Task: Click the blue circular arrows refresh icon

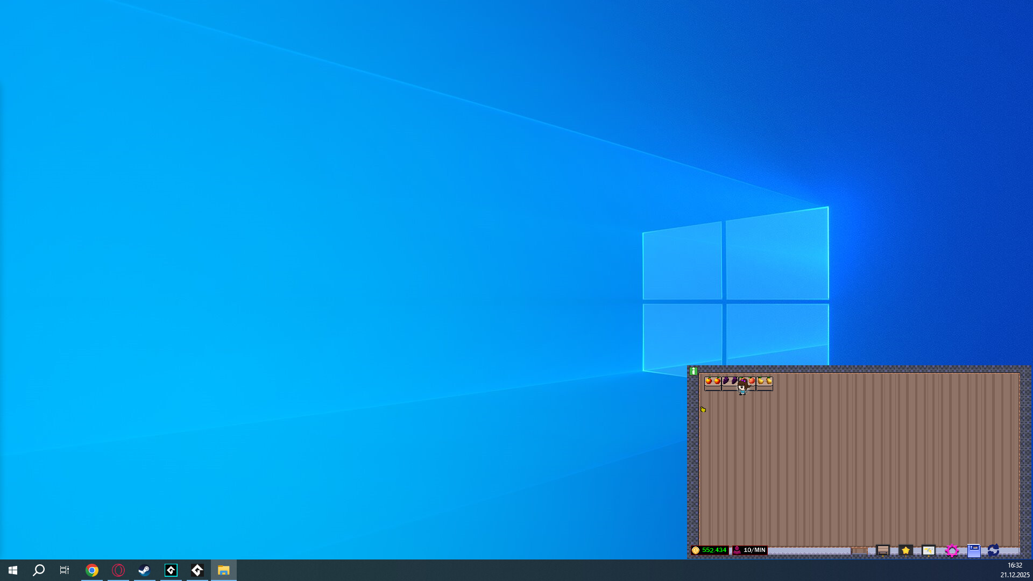Action: point(994,551)
